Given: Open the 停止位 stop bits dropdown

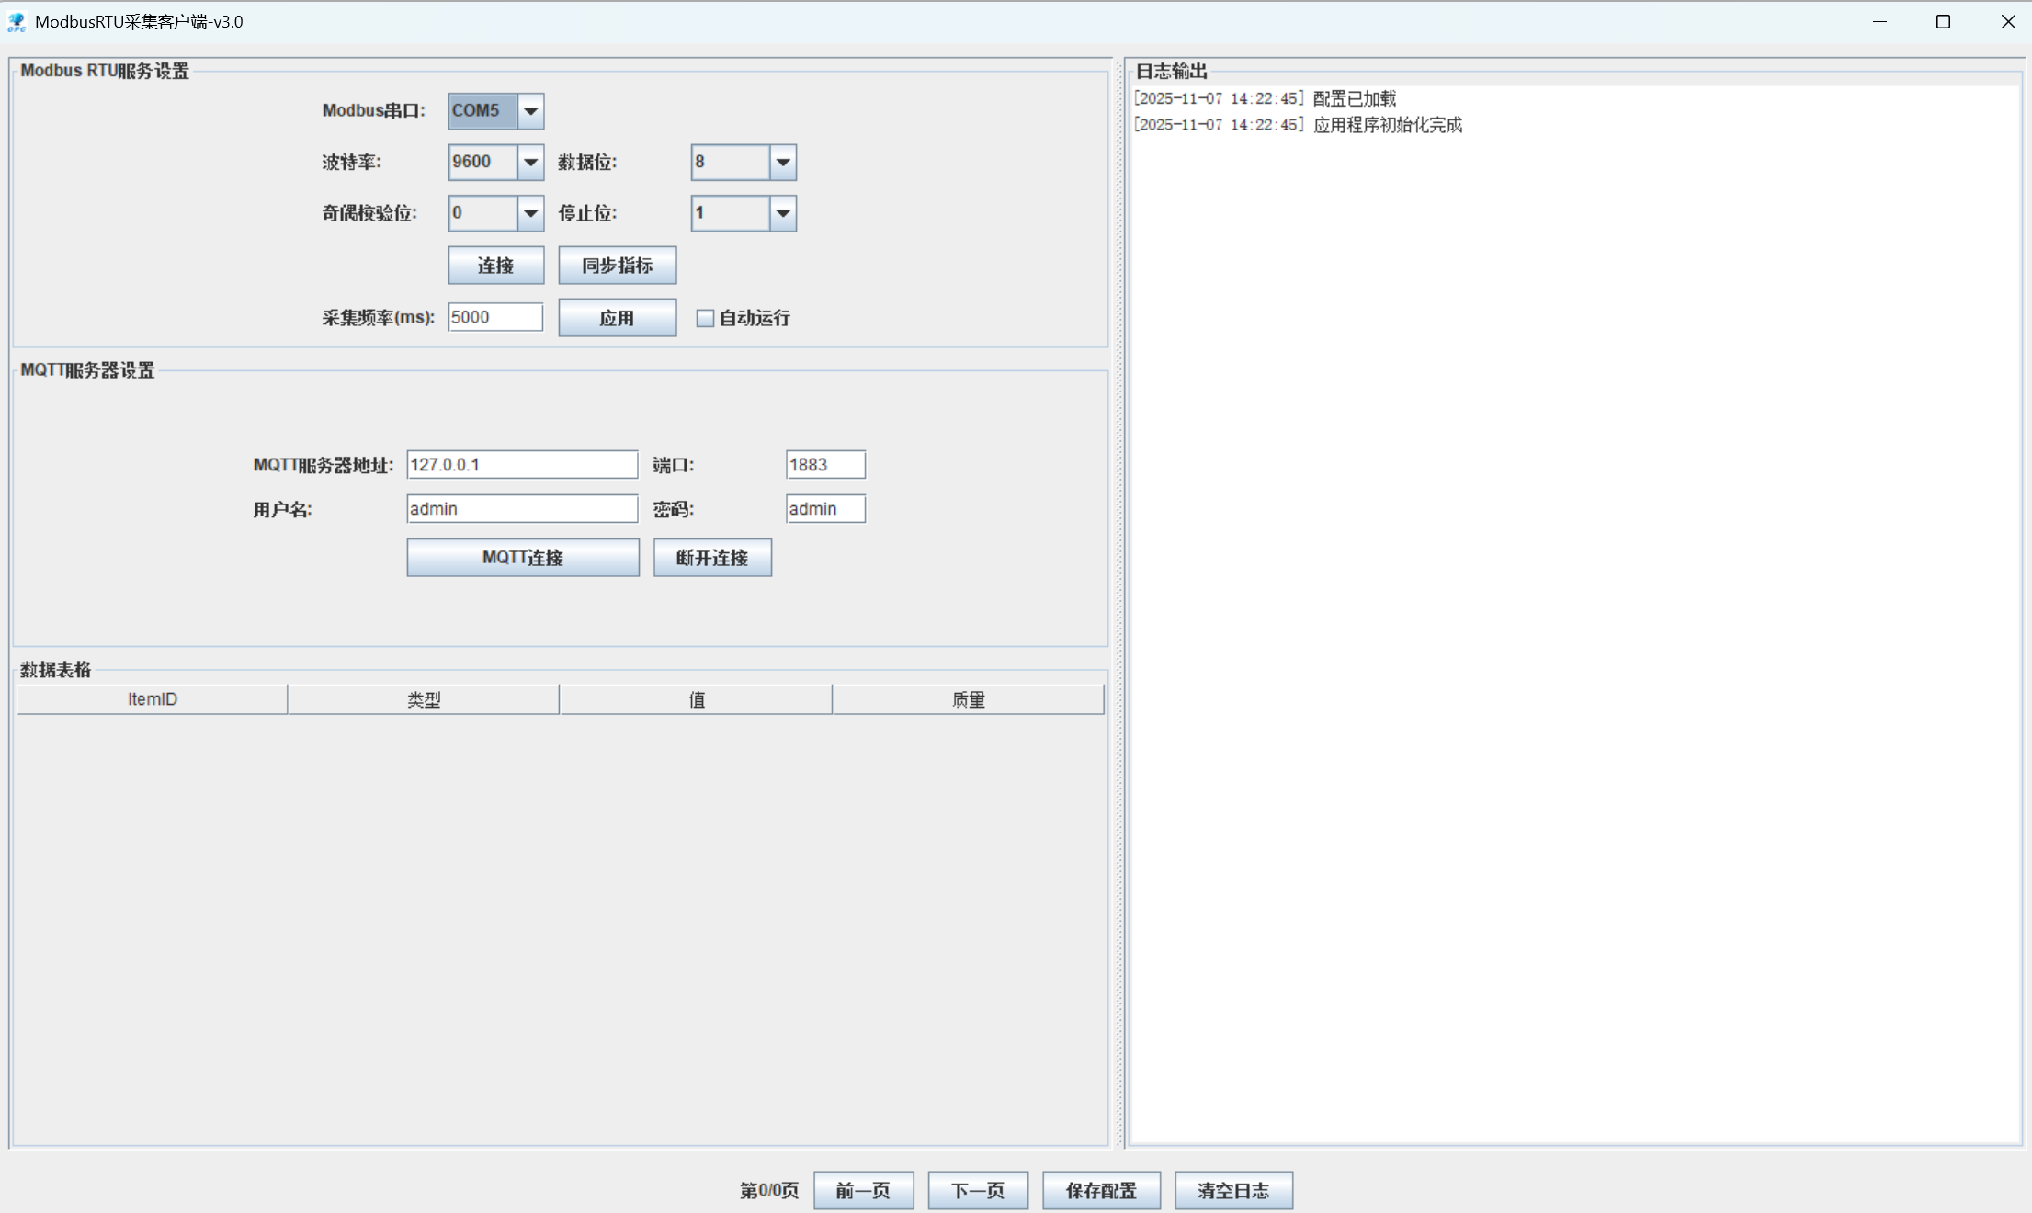Looking at the screenshot, I should [780, 213].
